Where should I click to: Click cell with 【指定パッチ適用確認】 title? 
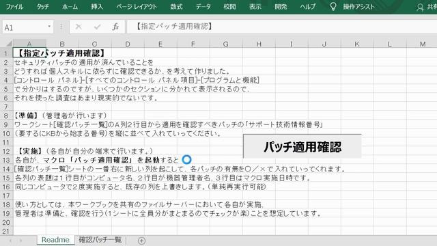coord(29,53)
